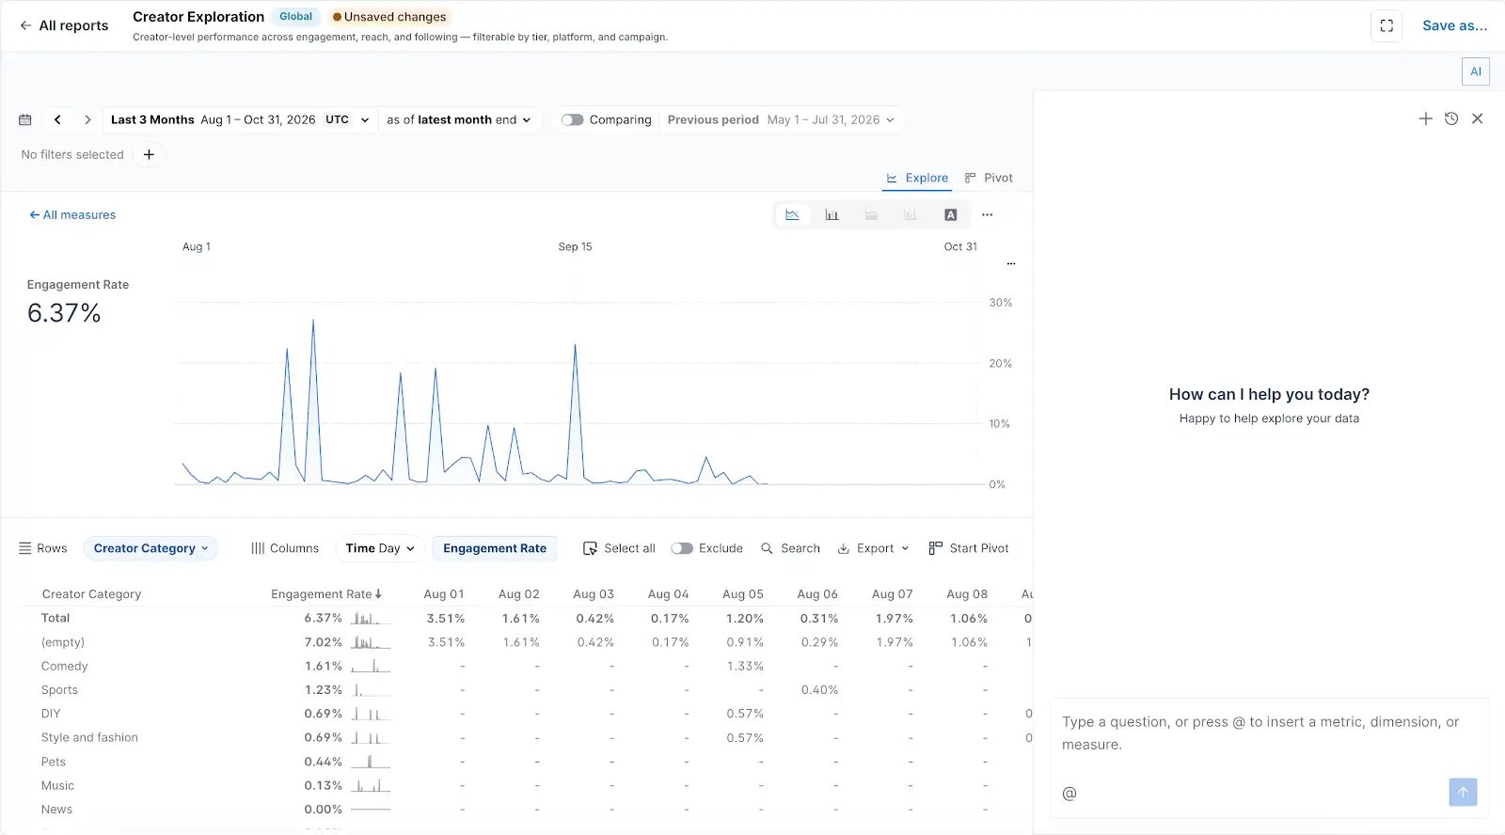Open Previous period comparison dropdown

coord(781,120)
